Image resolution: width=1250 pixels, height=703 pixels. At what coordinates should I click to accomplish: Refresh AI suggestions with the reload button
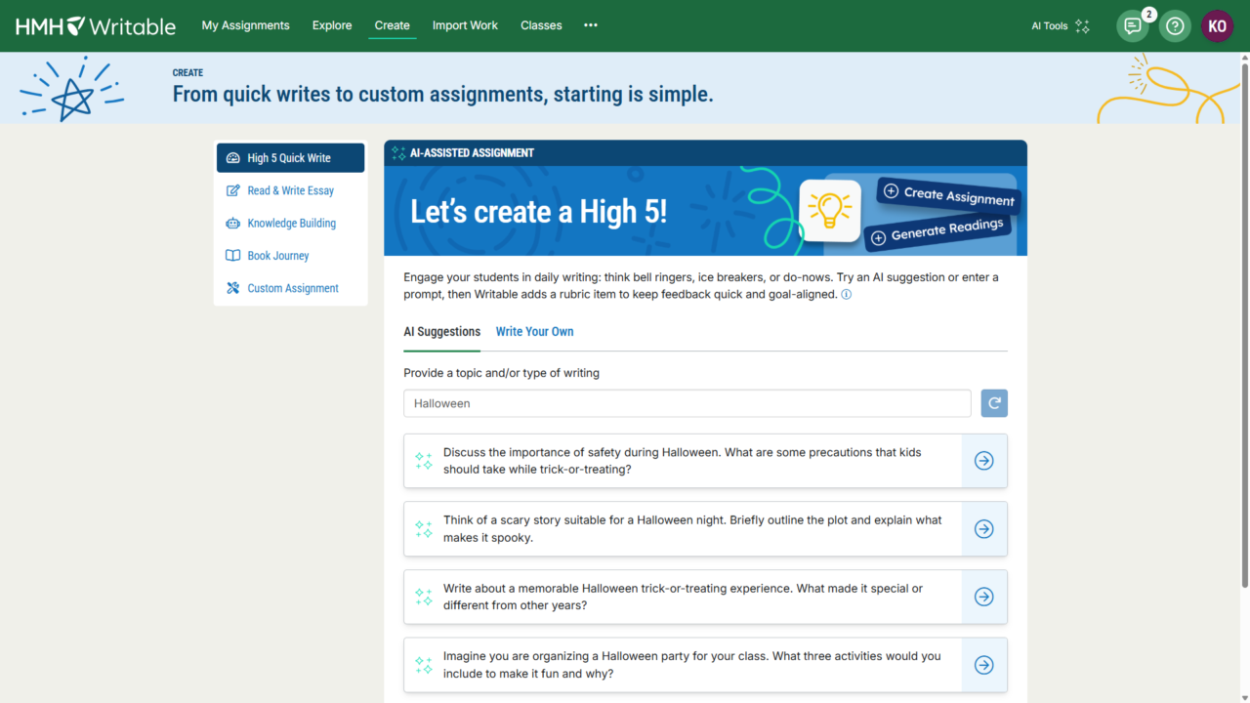click(994, 403)
